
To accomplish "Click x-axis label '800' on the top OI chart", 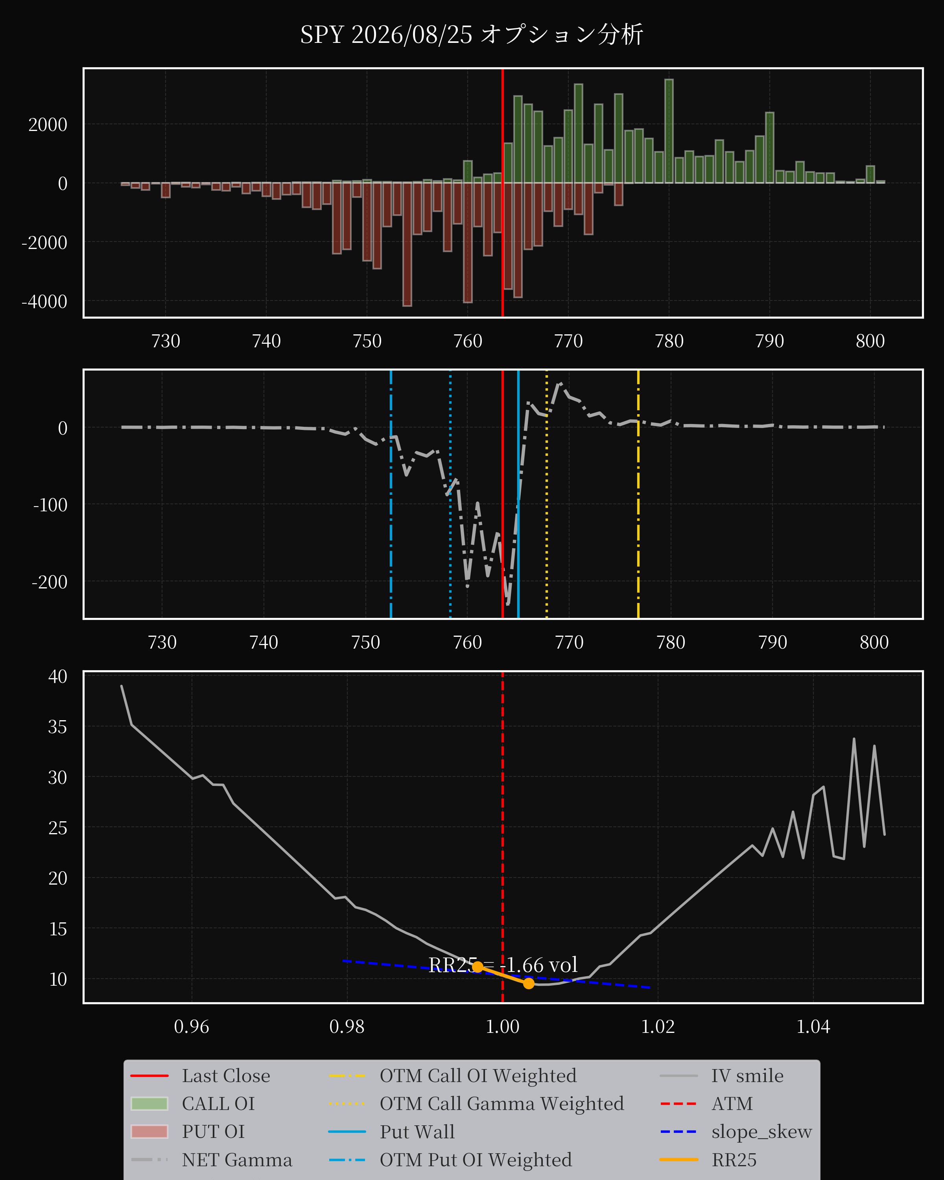I will tap(870, 341).
